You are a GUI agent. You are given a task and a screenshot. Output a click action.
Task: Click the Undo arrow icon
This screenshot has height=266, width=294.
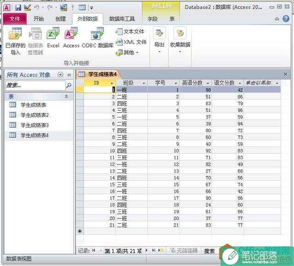pyautogui.click(x=37, y=7)
